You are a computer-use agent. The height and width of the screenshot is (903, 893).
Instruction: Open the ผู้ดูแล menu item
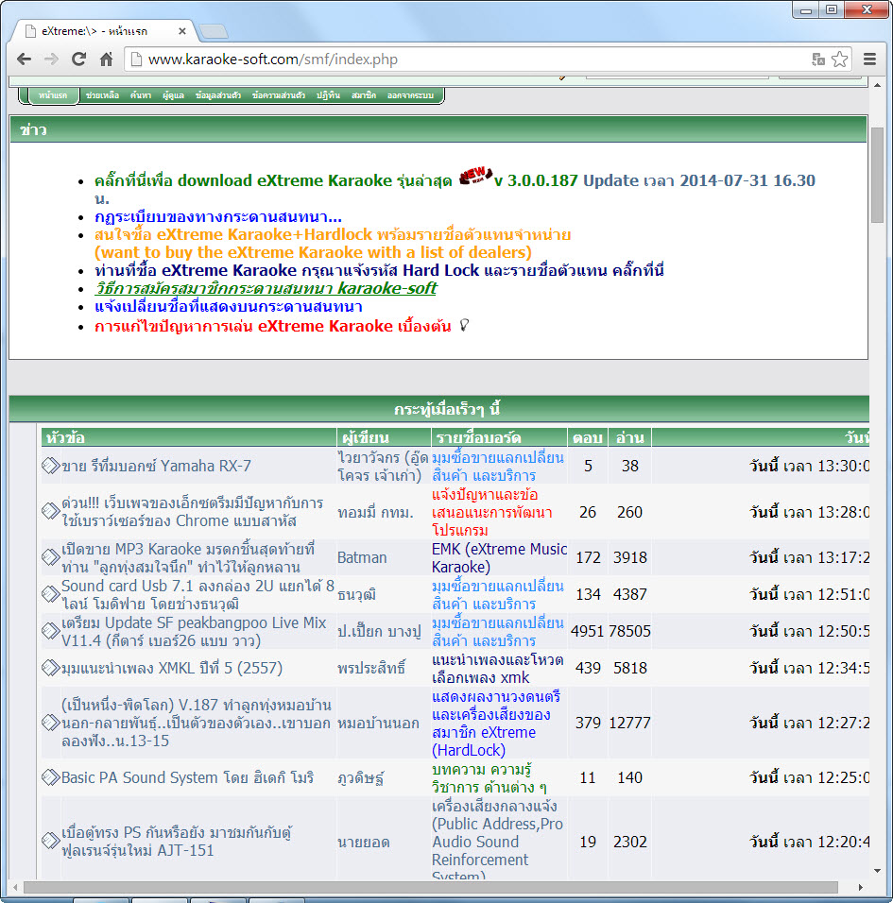click(x=173, y=95)
